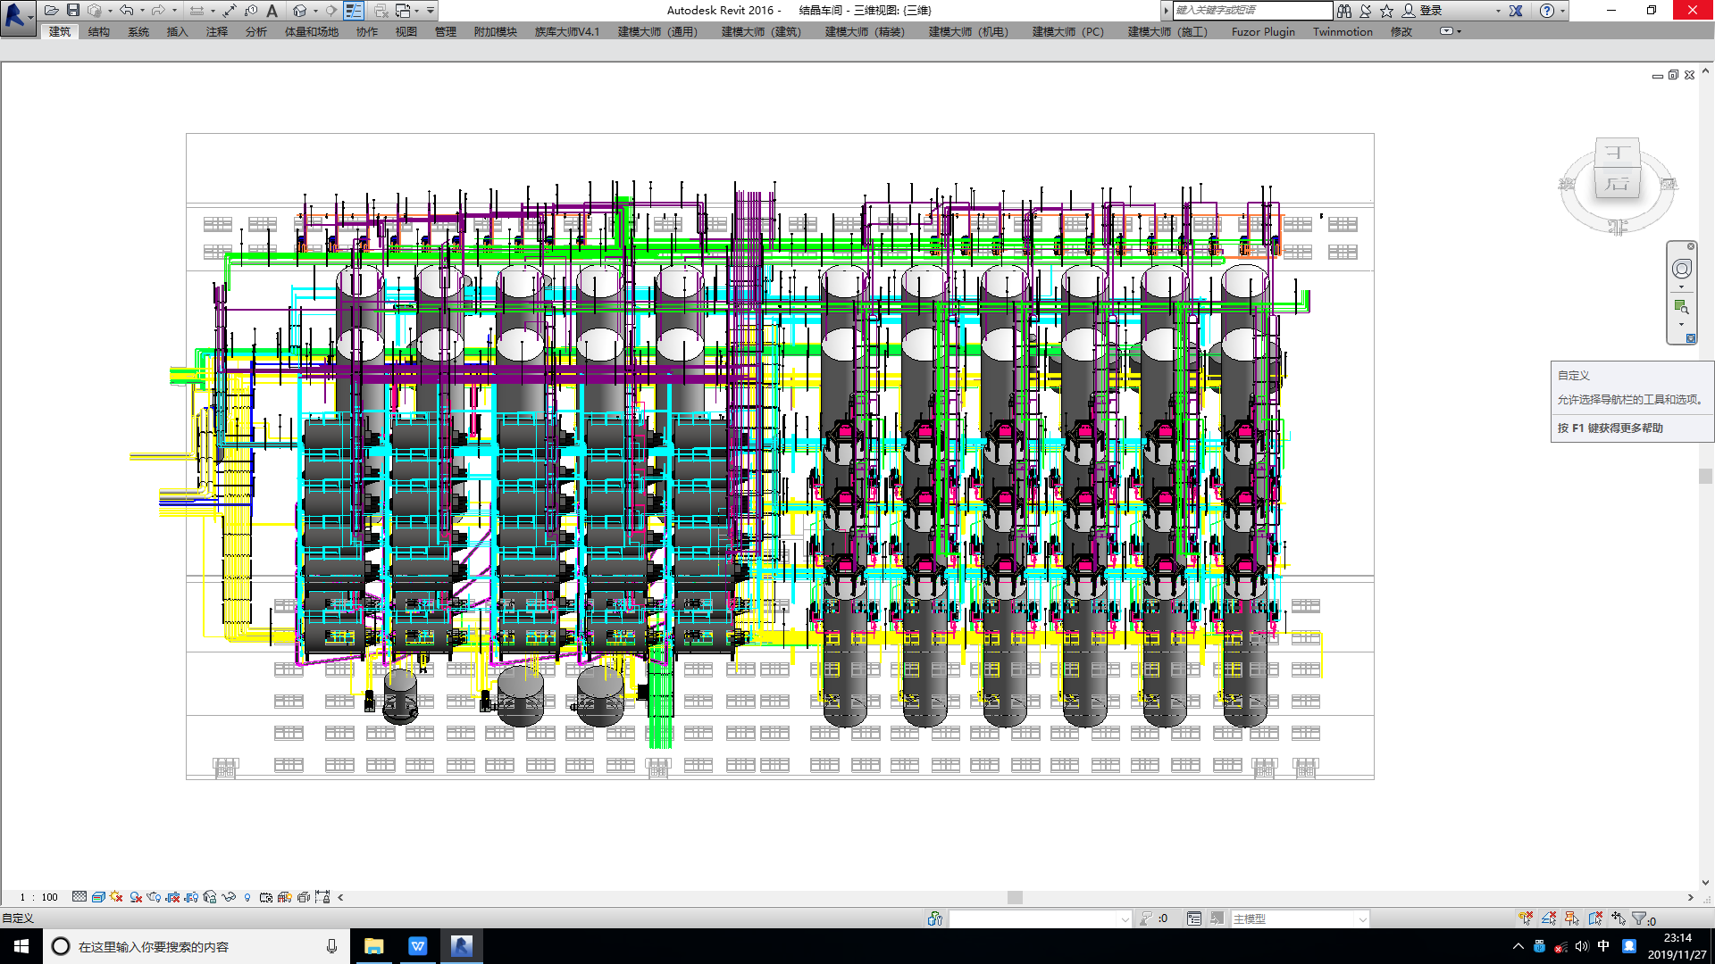
Task: Open File Explorer from taskbar
Action: coord(374,946)
